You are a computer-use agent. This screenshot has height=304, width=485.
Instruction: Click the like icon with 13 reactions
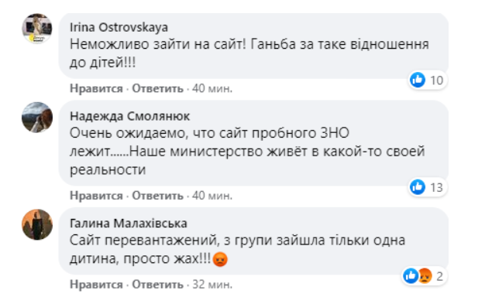pyautogui.click(x=418, y=187)
